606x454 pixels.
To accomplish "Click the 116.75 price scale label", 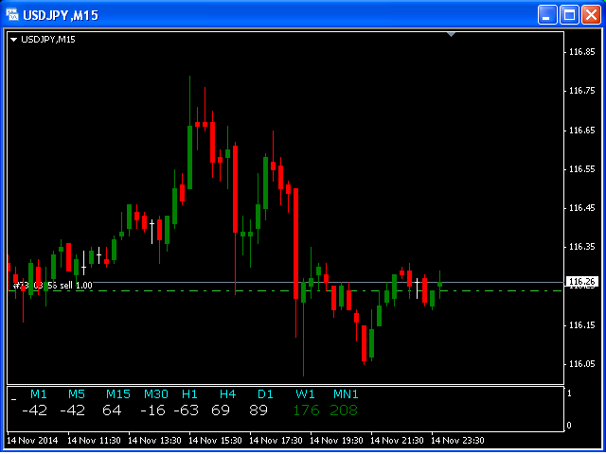I will [x=582, y=91].
